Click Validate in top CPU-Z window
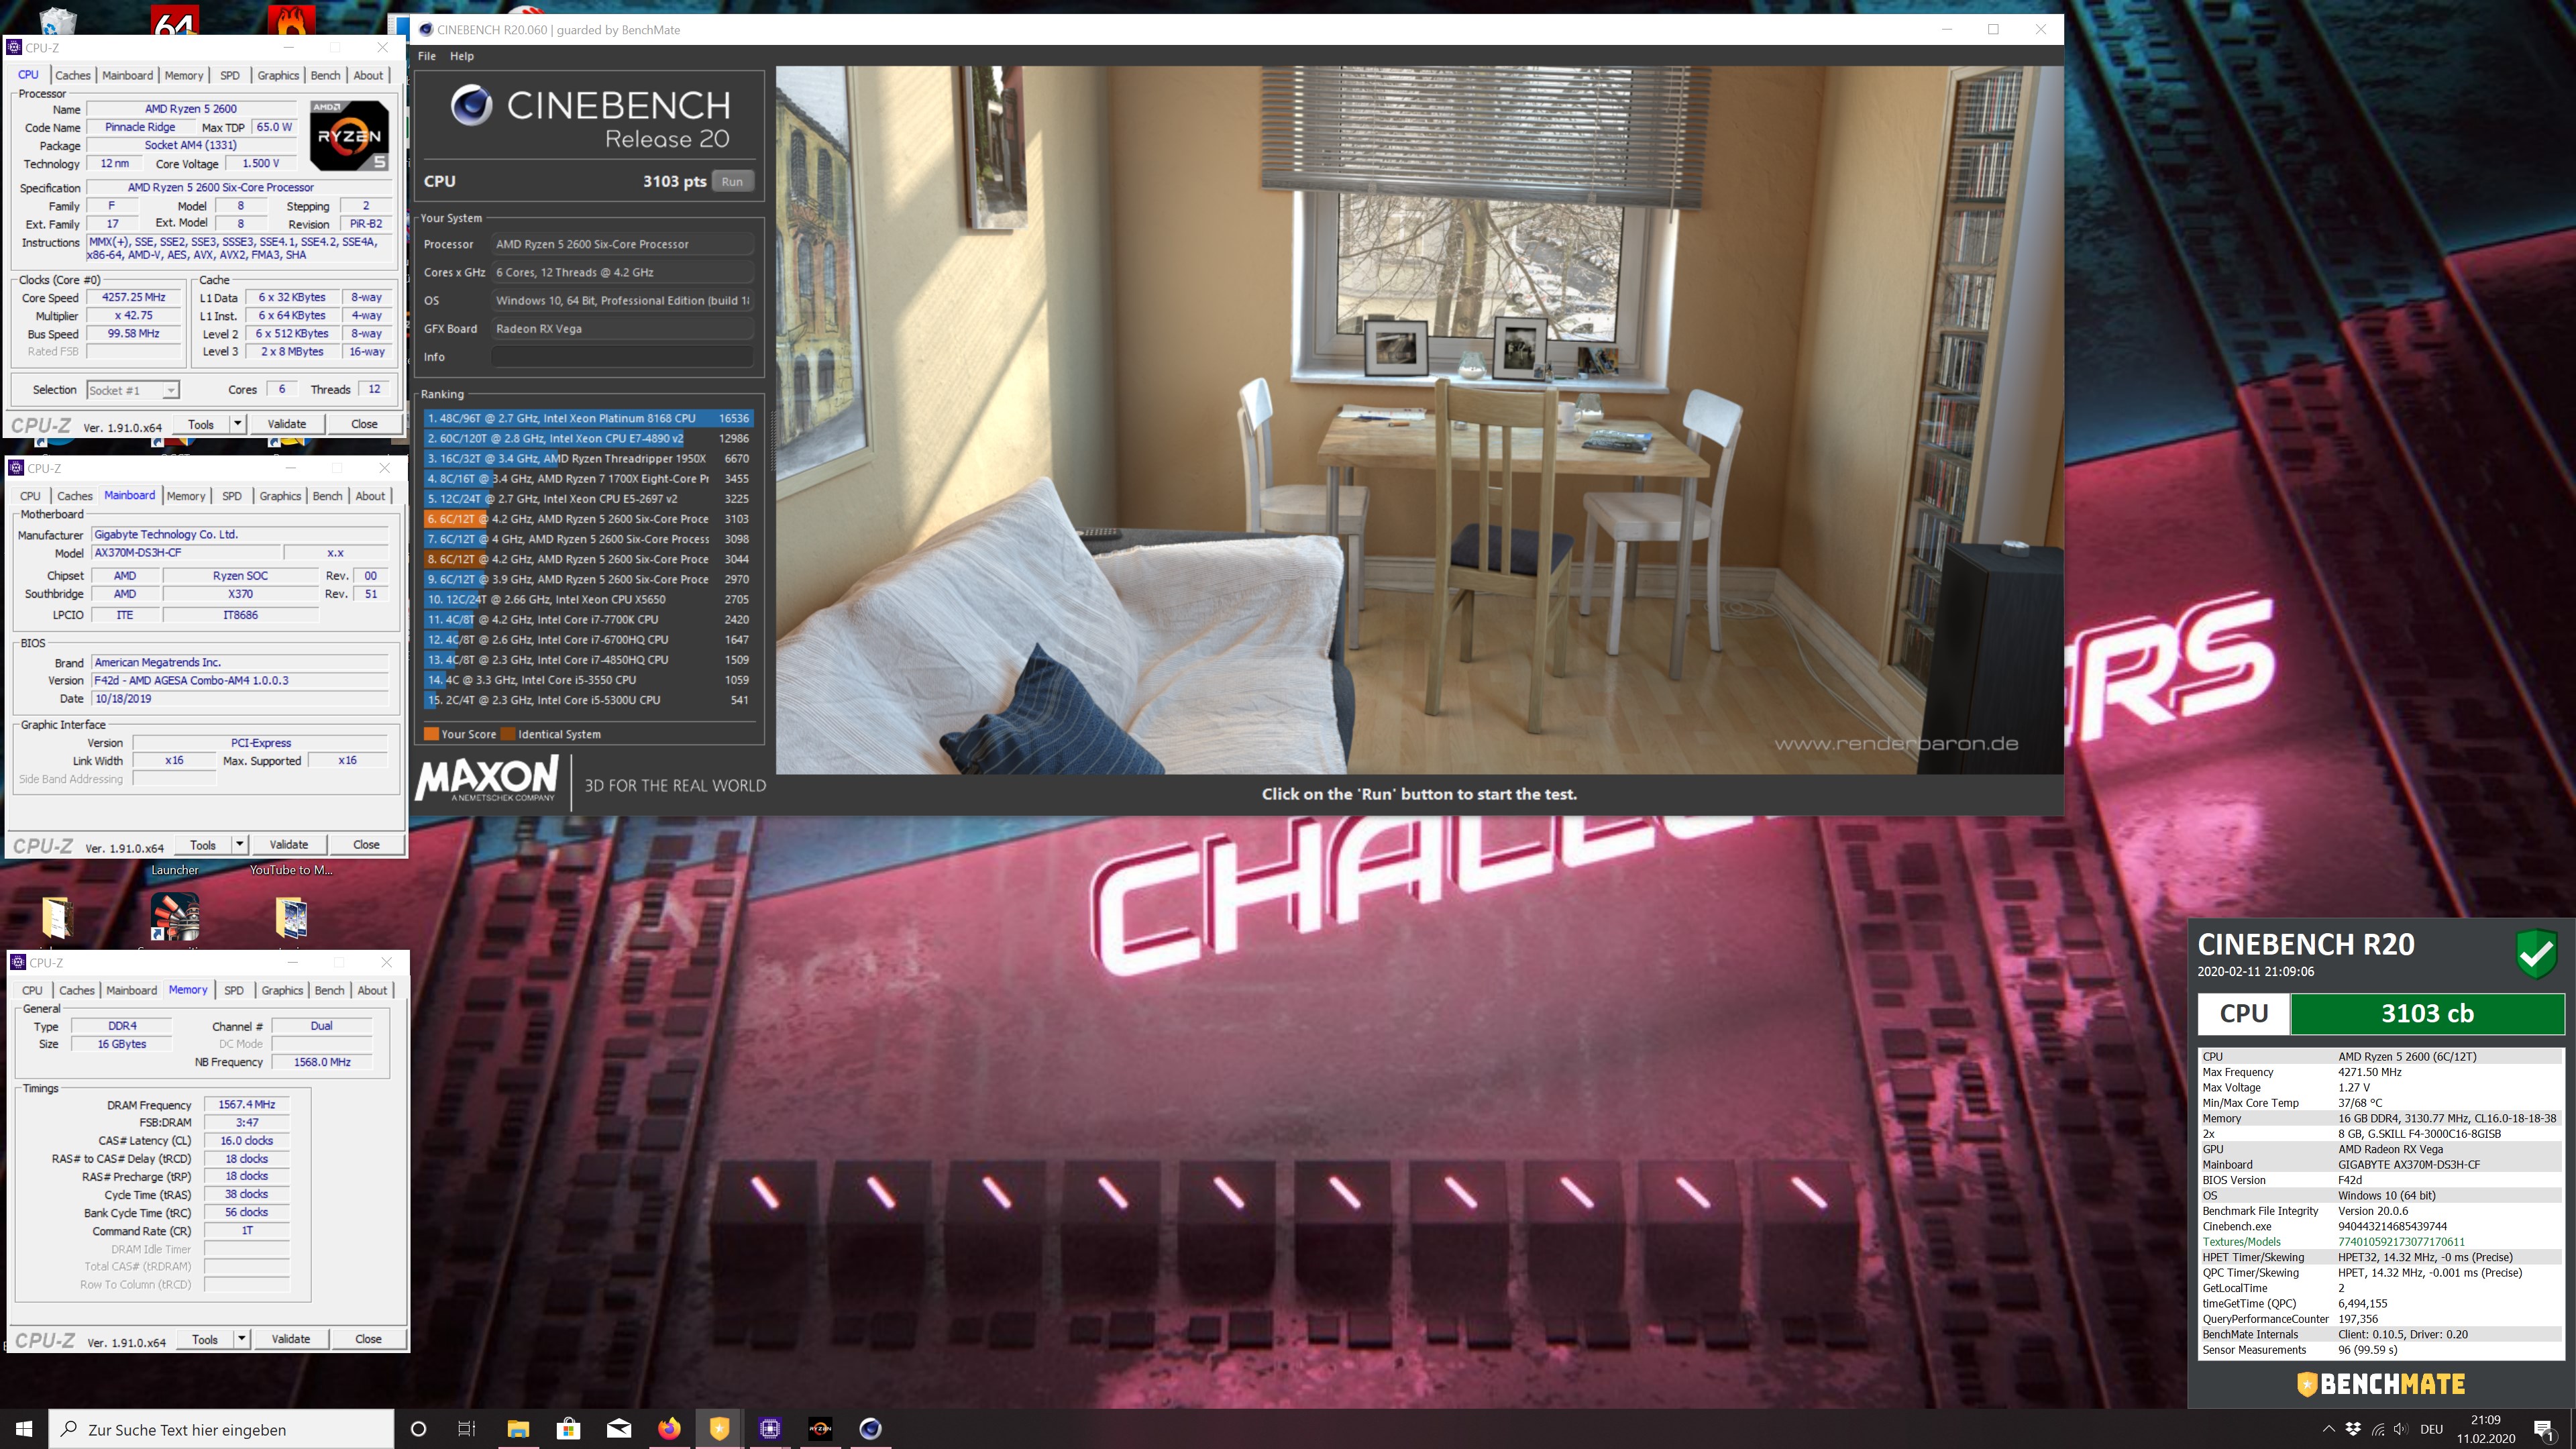 pos(287,424)
